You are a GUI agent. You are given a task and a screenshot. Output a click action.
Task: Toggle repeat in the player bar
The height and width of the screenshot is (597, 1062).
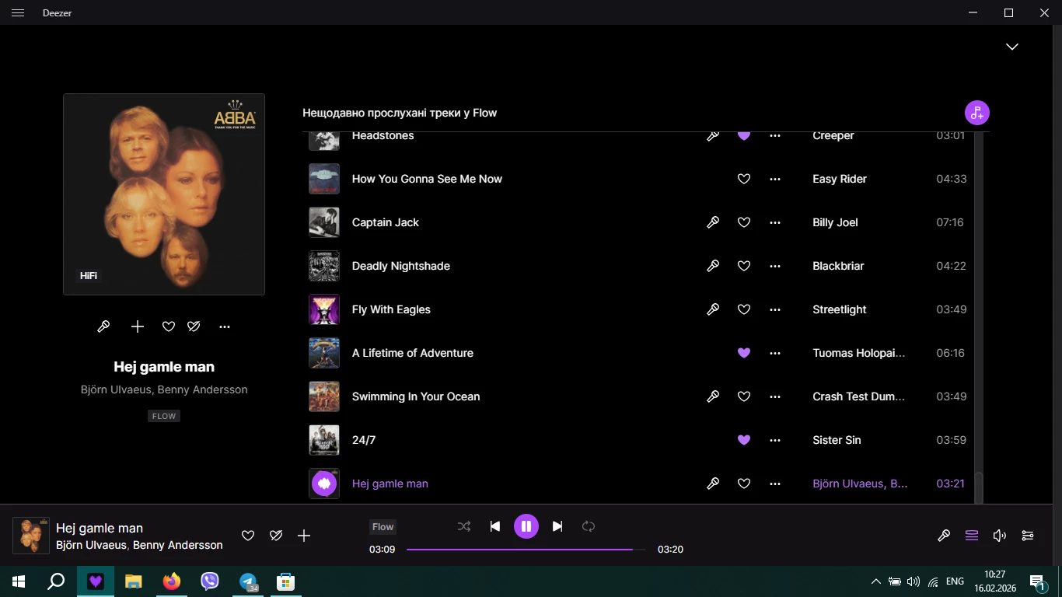tap(589, 526)
